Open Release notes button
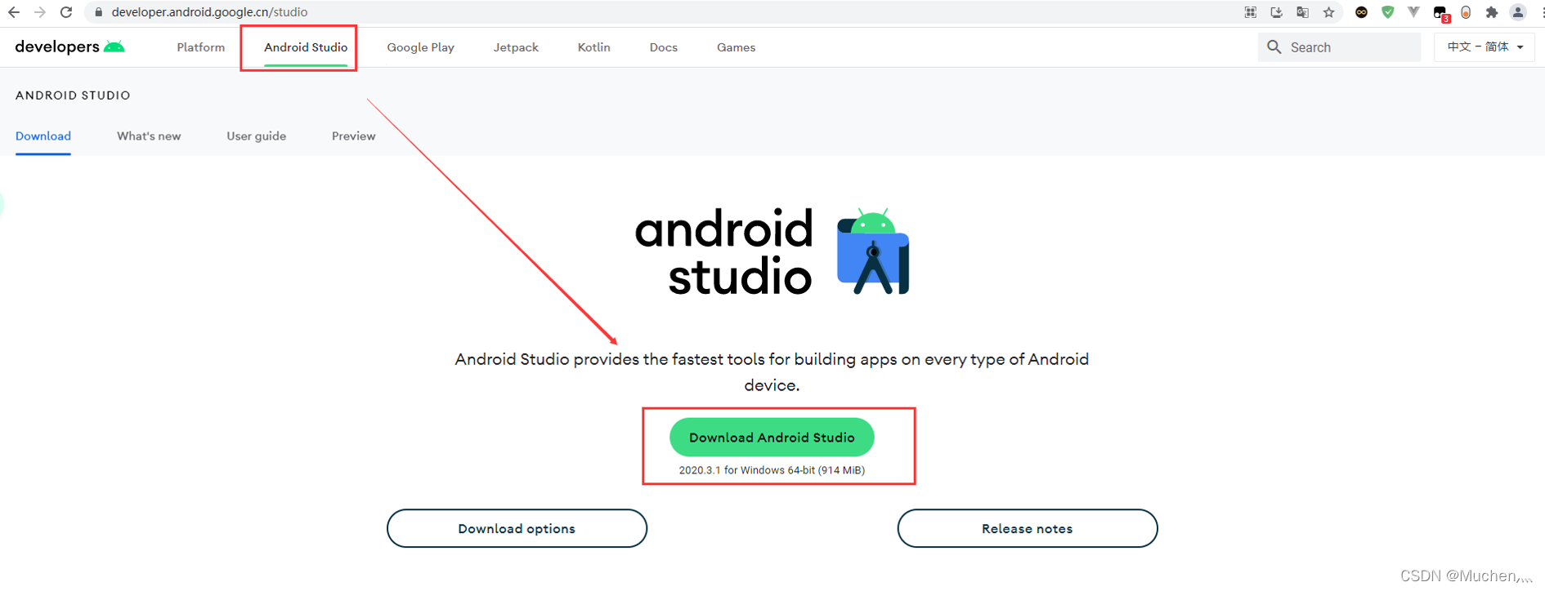 1027,529
